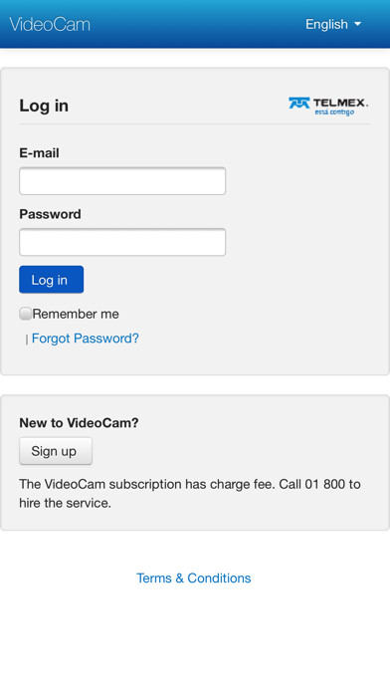The image size is (390, 693).
Task: Open the Forgot Password? link
Action: 86,339
